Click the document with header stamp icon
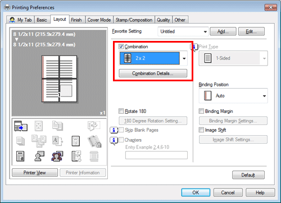This screenshot has height=203, width=281. [20, 156]
